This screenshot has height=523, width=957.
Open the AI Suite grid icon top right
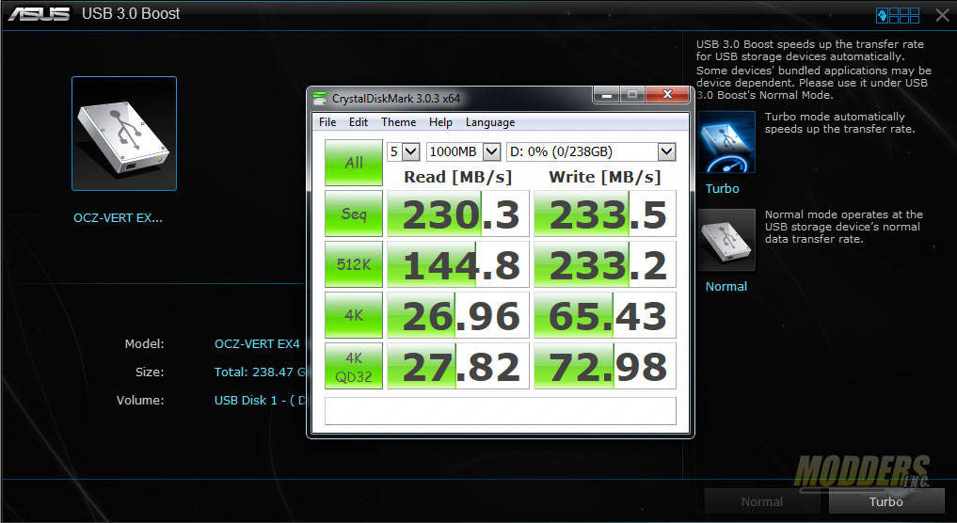898,15
